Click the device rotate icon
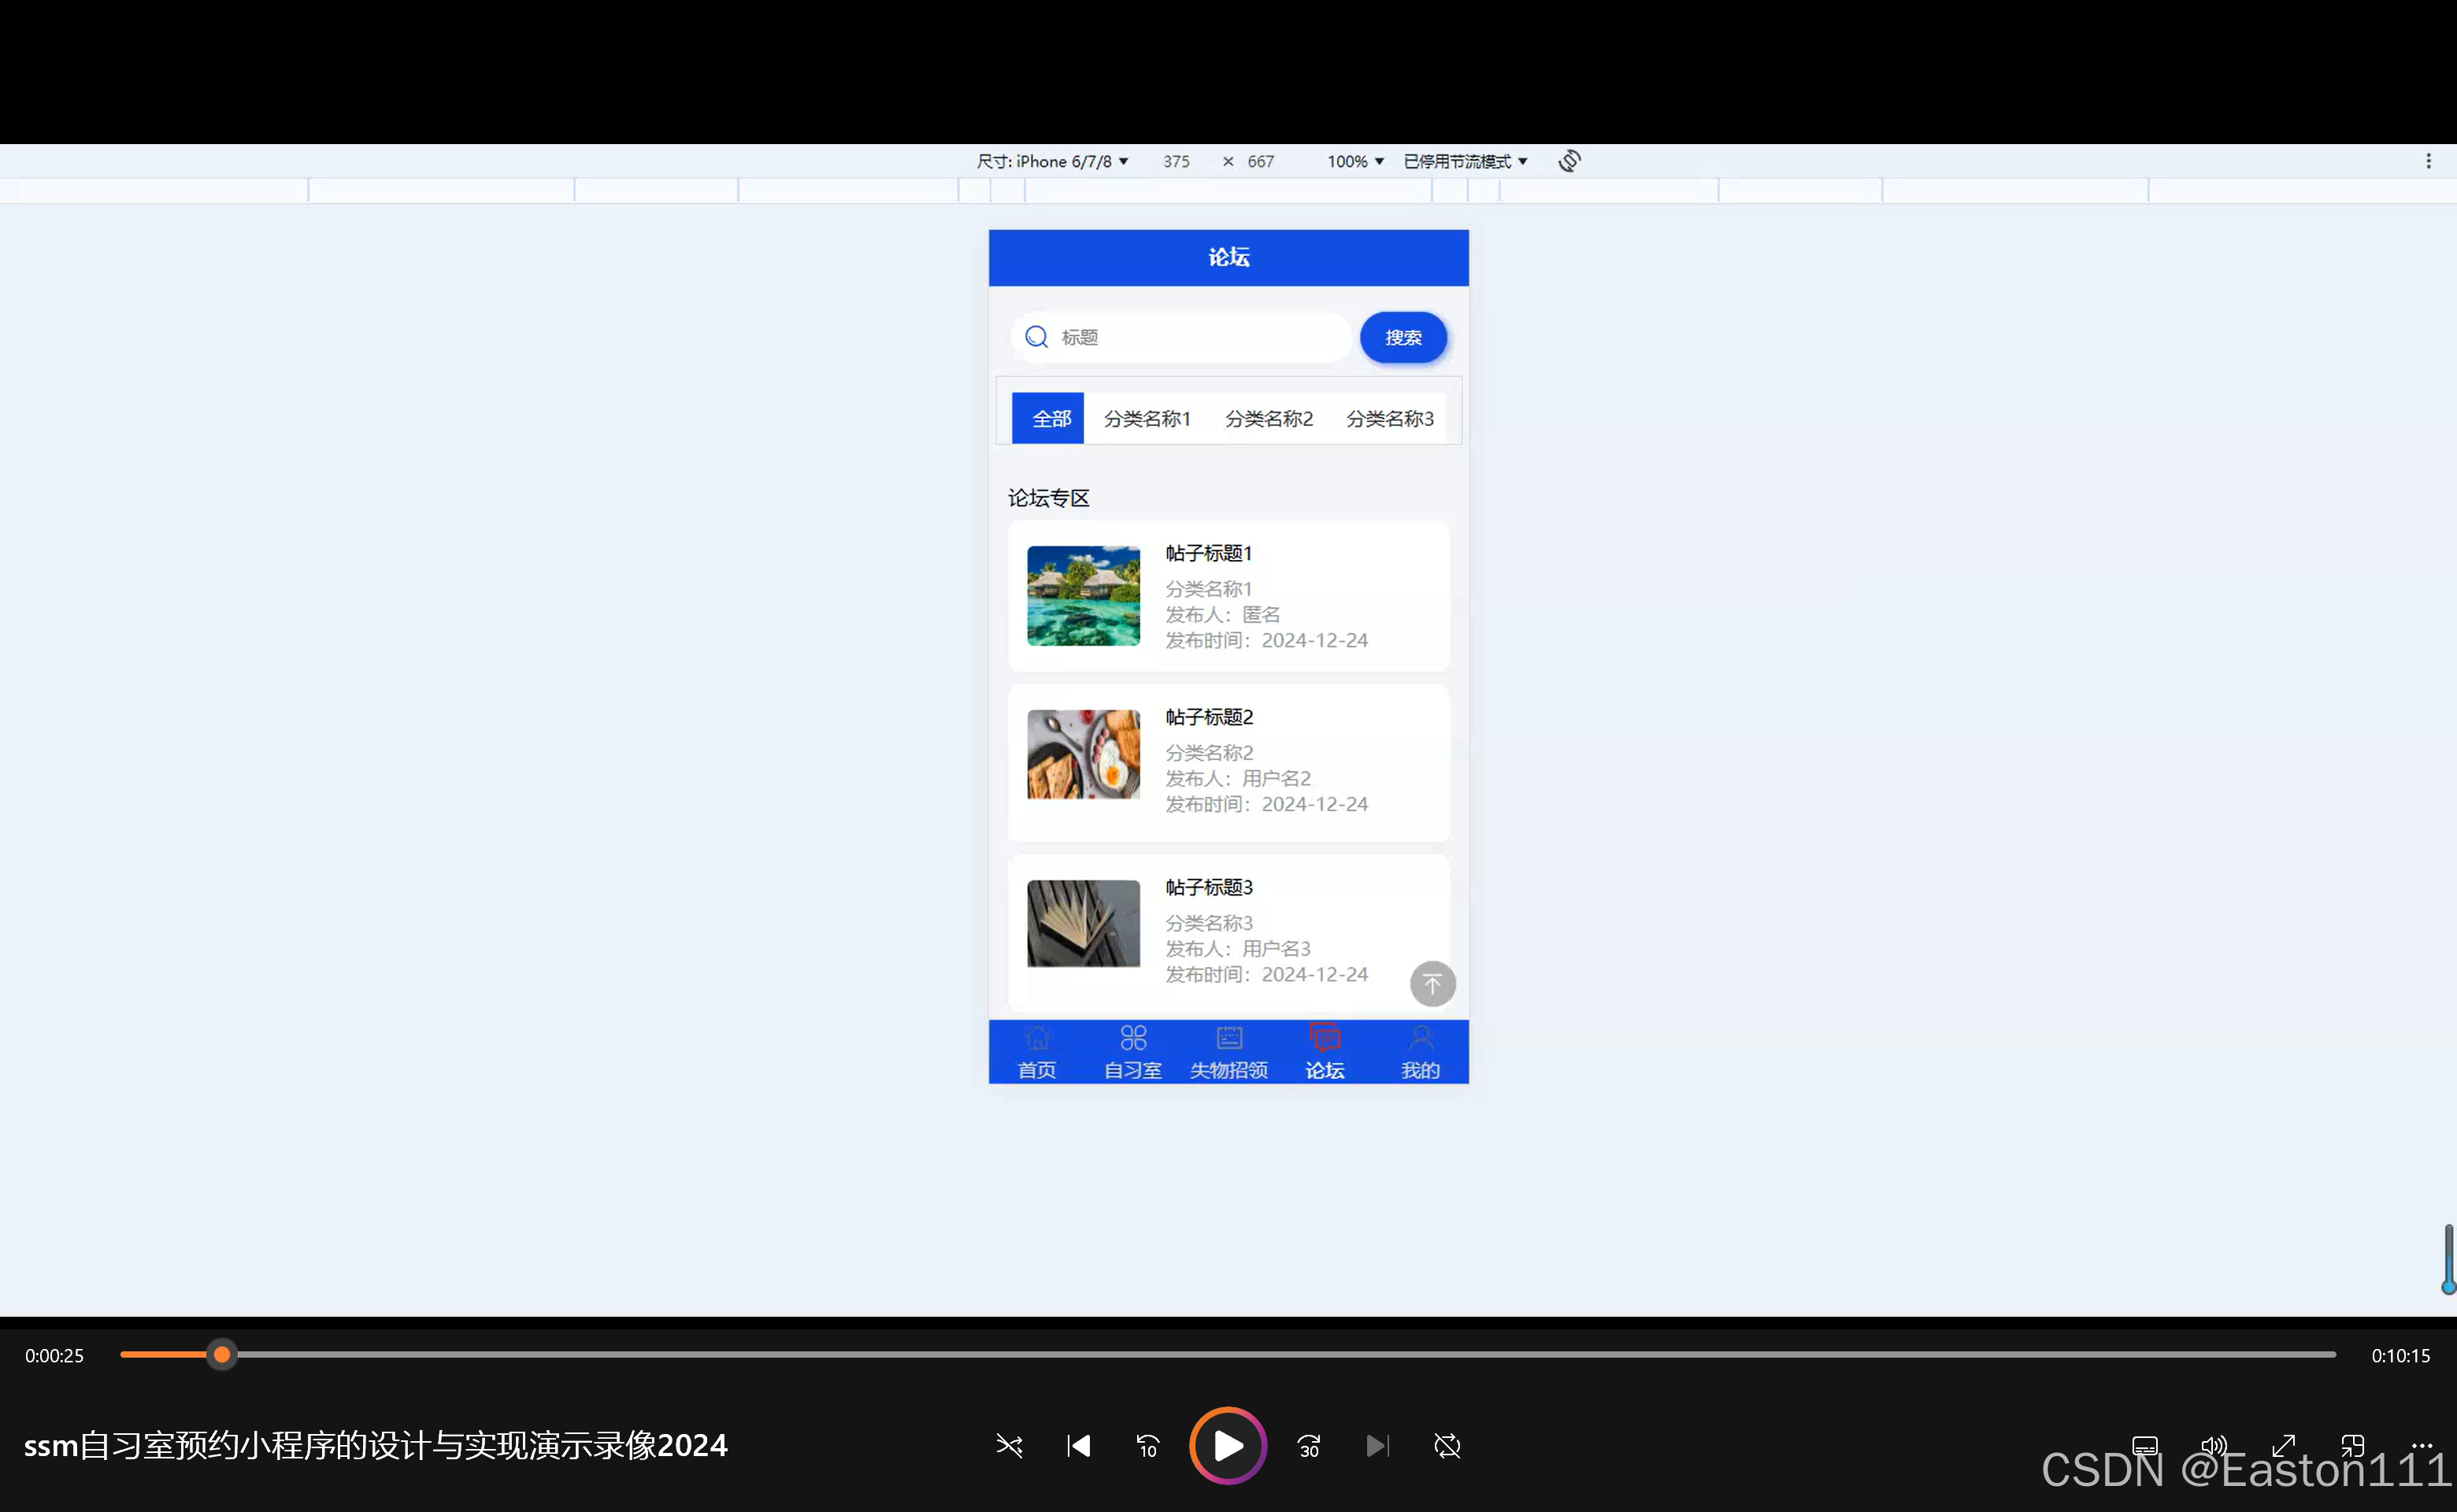This screenshot has width=2457, height=1512. tap(1569, 160)
